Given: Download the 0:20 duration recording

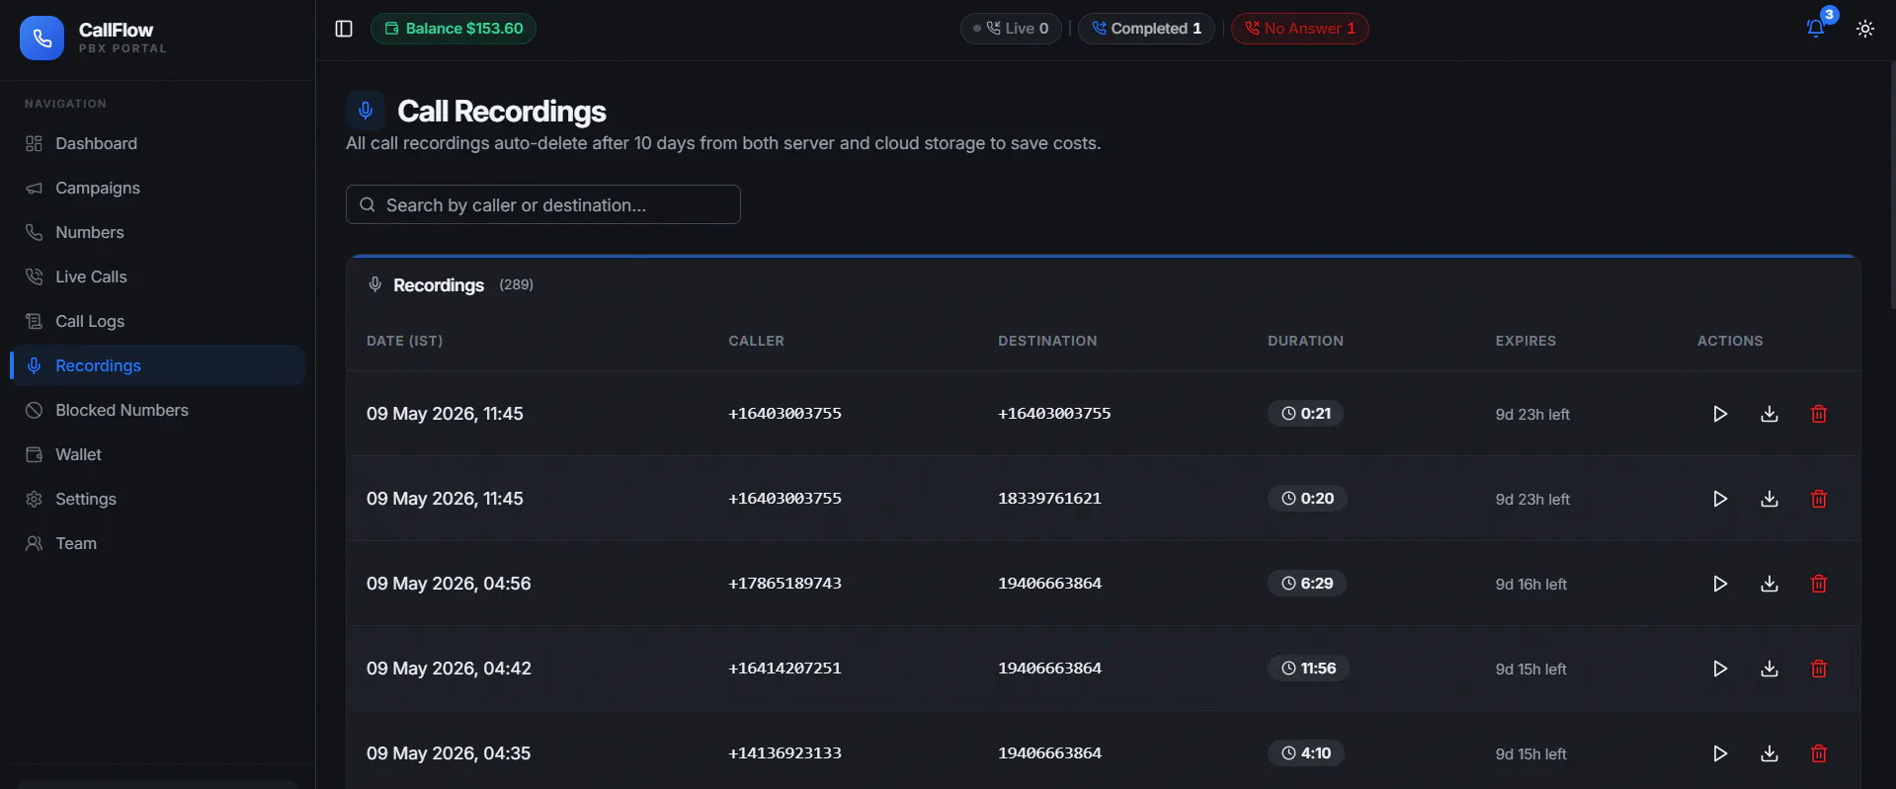Looking at the screenshot, I should [1770, 499].
